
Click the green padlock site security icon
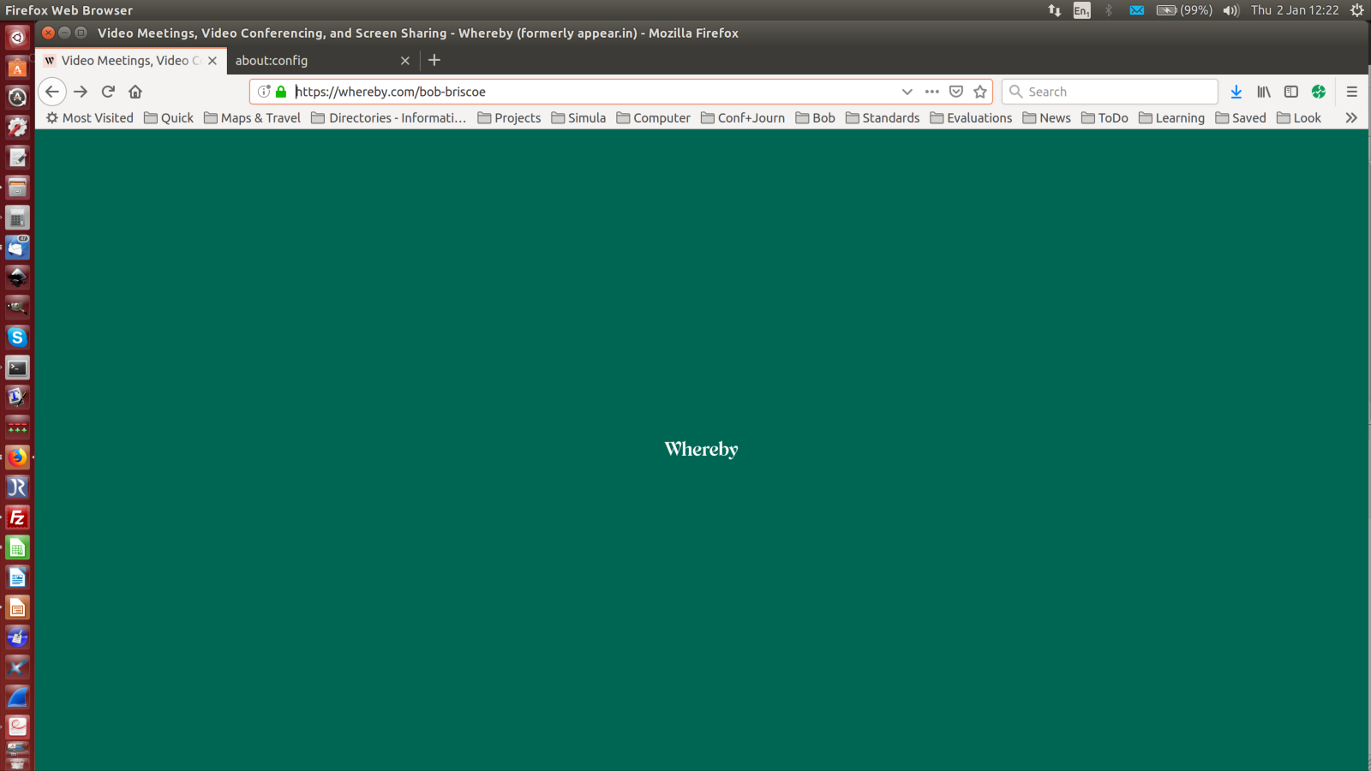pyautogui.click(x=281, y=92)
